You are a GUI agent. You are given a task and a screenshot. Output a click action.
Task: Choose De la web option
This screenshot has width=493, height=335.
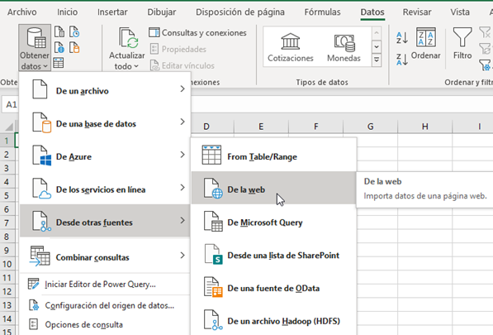tap(274, 189)
